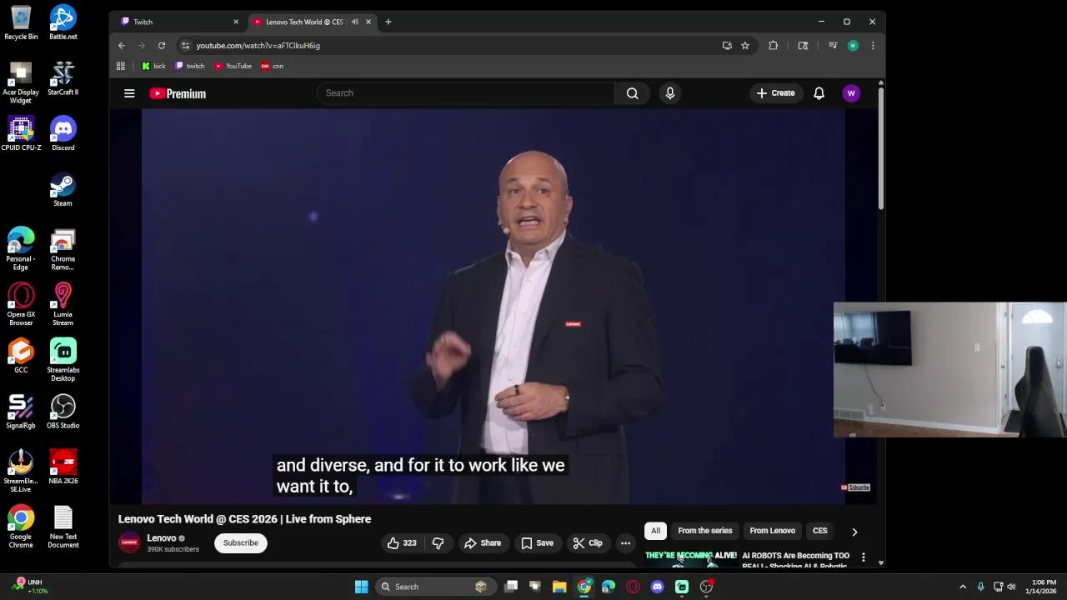The height and width of the screenshot is (600, 1067).
Task: Open Chrome media controls icon
Action: pyautogui.click(x=833, y=46)
